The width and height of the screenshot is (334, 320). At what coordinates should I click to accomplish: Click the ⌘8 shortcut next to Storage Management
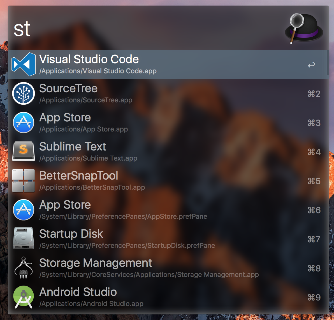[314, 269]
